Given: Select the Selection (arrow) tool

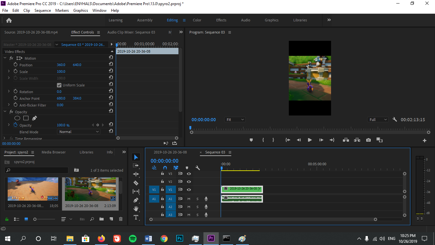Looking at the screenshot, I should (x=136, y=157).
